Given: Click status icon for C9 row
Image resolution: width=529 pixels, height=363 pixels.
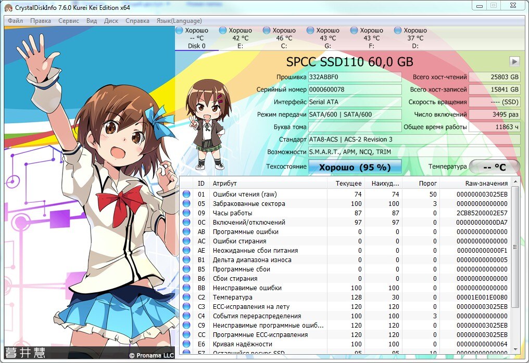Looking at the screenshot, I should pos(186,325).
